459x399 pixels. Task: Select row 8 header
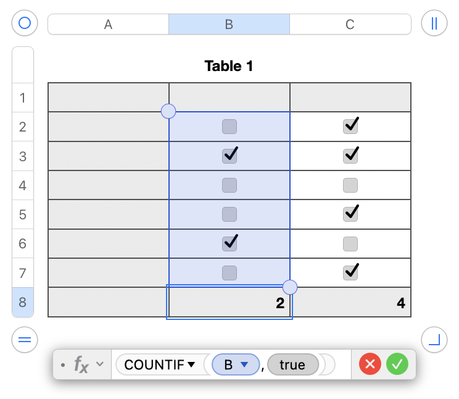pos(23,303)
